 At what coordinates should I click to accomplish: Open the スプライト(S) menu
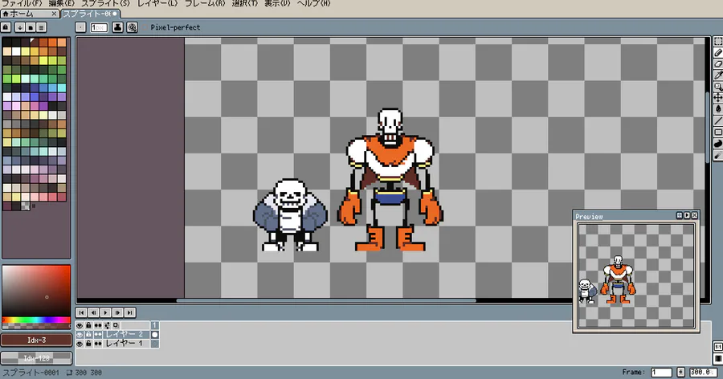point(105,3)
